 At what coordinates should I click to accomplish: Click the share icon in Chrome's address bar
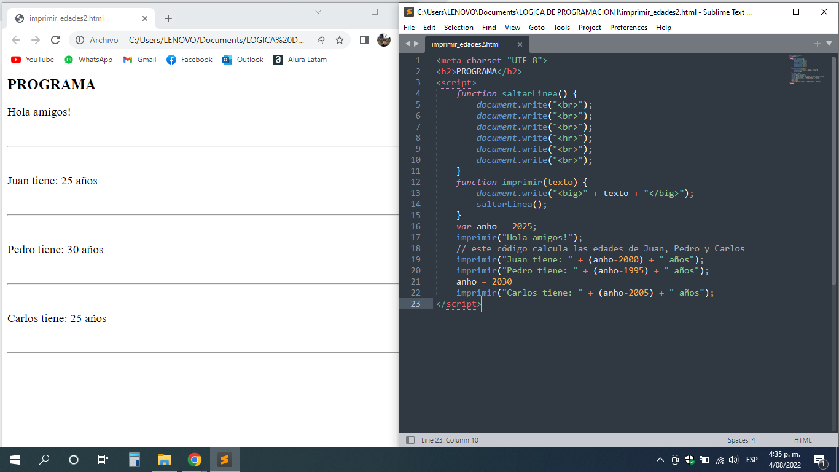coord(320,40)
